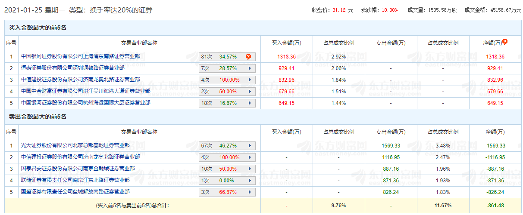Open 国盛证券盐城解放南路营业部 link
This screenshot has height=215, width=523.
pos(75,192)
